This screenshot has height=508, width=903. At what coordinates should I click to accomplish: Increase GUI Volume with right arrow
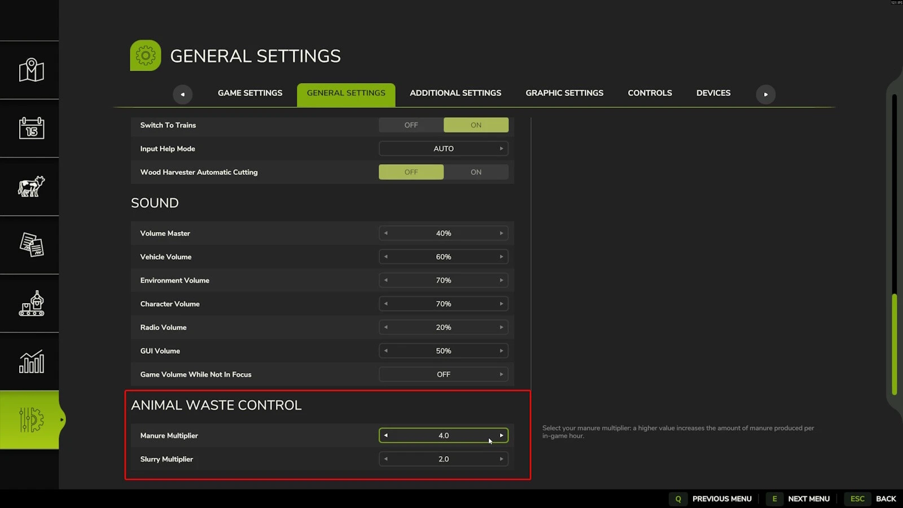501,351
